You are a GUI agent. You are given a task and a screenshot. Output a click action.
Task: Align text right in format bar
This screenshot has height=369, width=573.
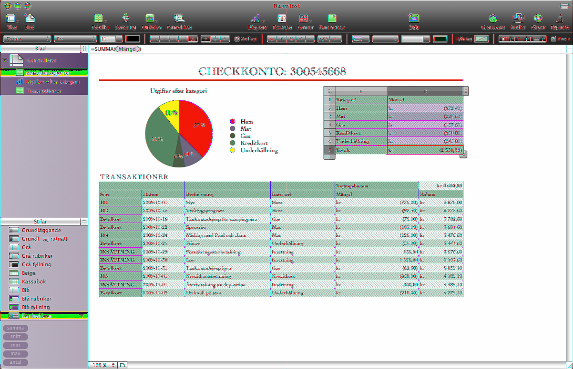(174, 39)
